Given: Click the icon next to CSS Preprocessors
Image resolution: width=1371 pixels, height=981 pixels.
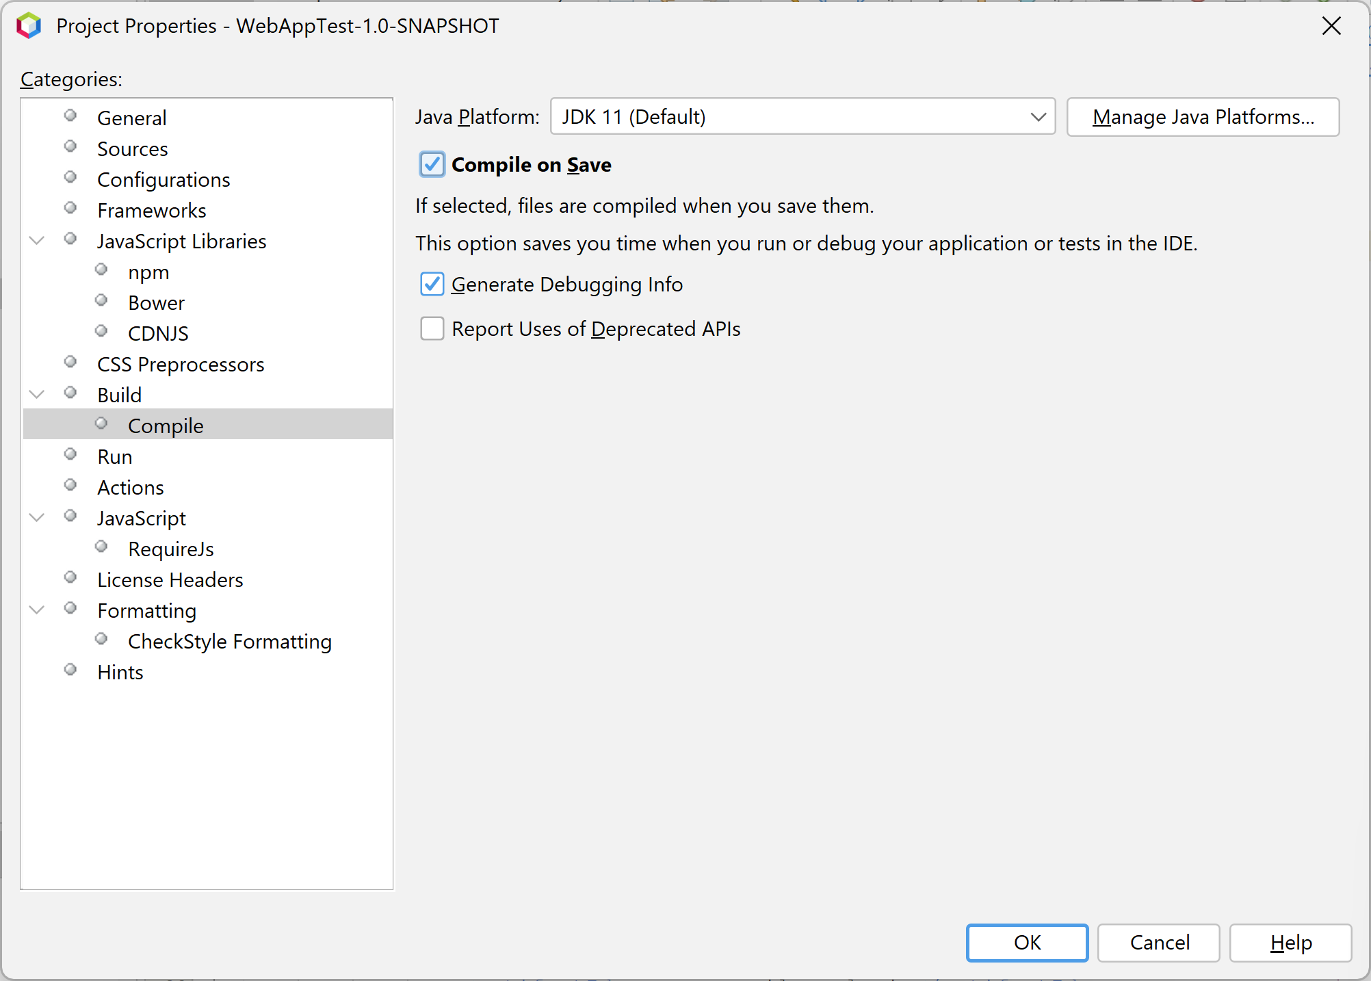Looking at the screenshot, I should tap(70, 361).
